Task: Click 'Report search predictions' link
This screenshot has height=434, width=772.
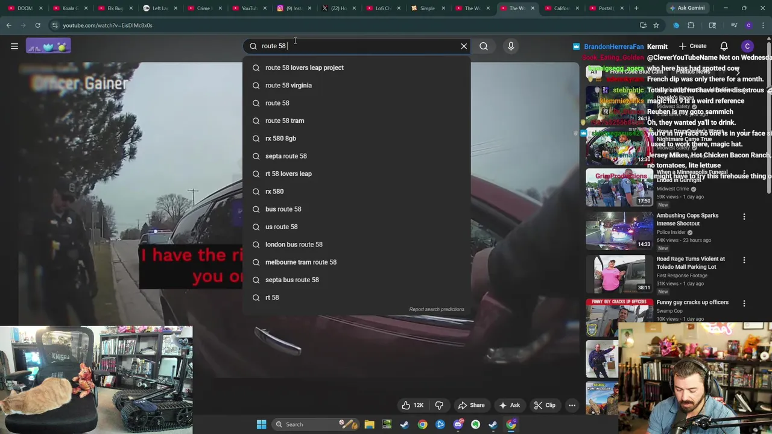Action: click(437, 309)
